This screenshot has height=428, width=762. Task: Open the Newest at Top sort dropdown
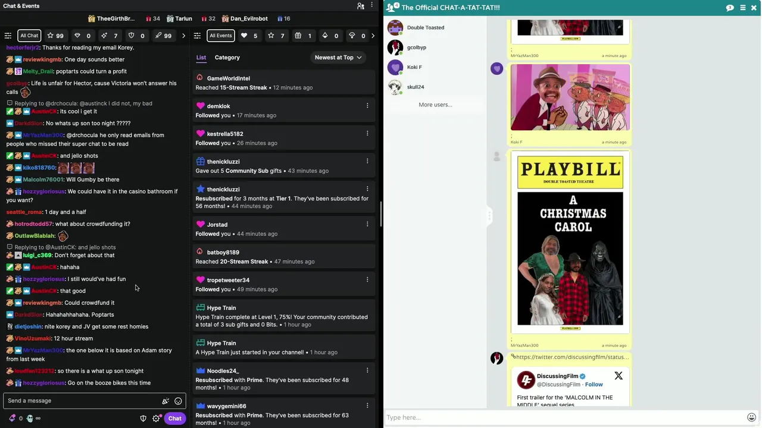tap(338, 58)
